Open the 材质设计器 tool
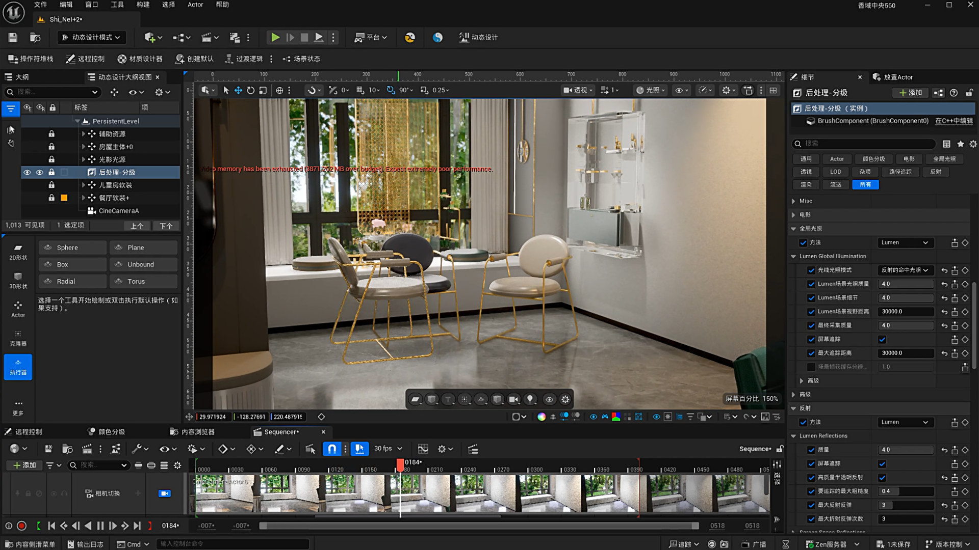979x550 pixels. 140,59
